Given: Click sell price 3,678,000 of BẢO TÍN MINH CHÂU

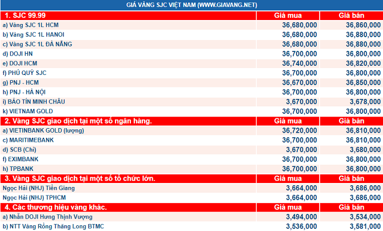Looking at the screenshot, I should [365, 102].
